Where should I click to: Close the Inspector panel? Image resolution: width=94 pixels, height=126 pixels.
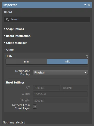[89, 5]
